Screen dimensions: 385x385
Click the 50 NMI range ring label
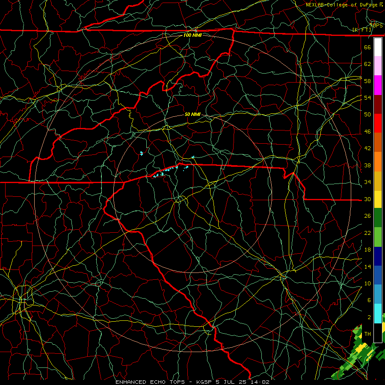pos(192,114)
